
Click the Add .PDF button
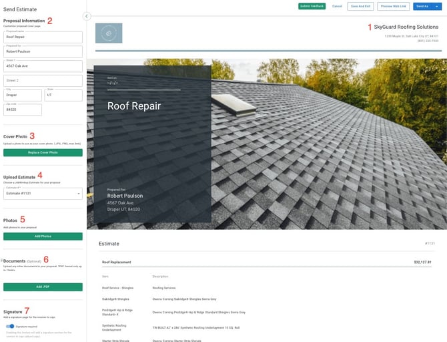pyautogui.click(x=43, y=287)
